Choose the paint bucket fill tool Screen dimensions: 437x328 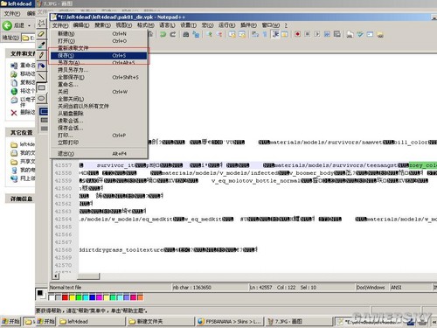42,66
